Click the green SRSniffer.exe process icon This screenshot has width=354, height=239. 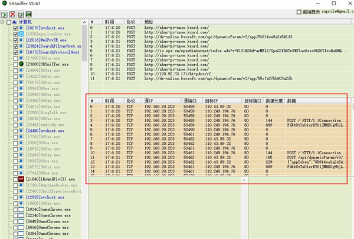[22, 63]
